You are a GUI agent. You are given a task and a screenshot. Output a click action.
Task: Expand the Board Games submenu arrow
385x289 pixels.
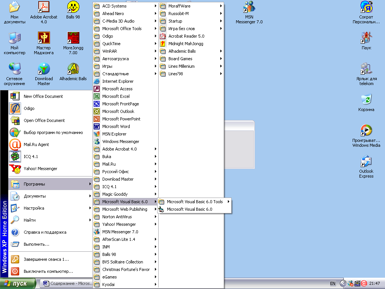221,59
